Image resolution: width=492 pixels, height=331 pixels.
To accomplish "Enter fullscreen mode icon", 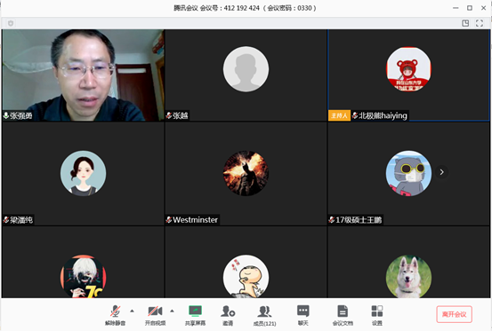I will 480,23.
